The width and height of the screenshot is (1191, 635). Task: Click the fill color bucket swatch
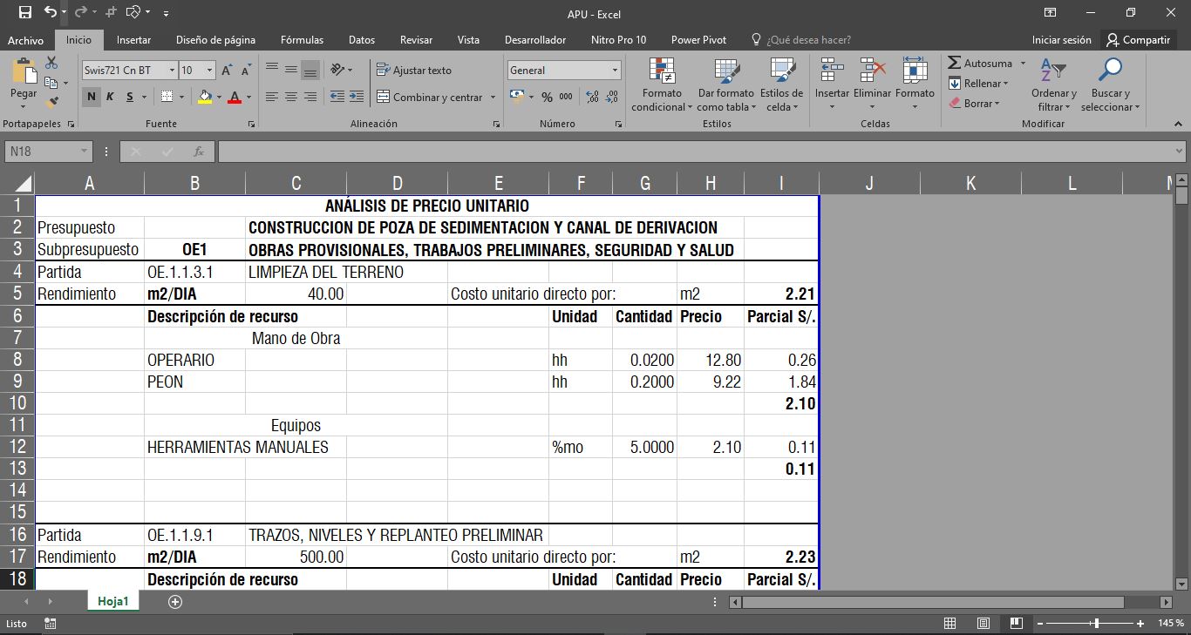205,97
